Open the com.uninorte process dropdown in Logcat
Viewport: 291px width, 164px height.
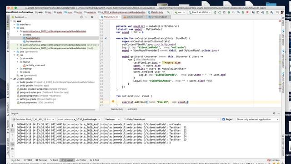pos(79,119)
